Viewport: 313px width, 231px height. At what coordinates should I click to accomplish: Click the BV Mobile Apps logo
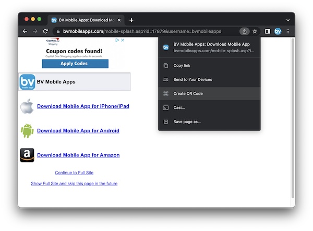[27, 82]
